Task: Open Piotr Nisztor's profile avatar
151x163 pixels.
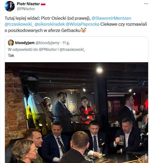Action: (x=10, y=6)
